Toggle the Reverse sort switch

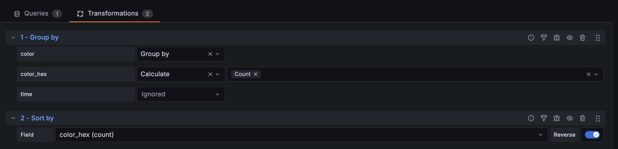click(592, 135)
